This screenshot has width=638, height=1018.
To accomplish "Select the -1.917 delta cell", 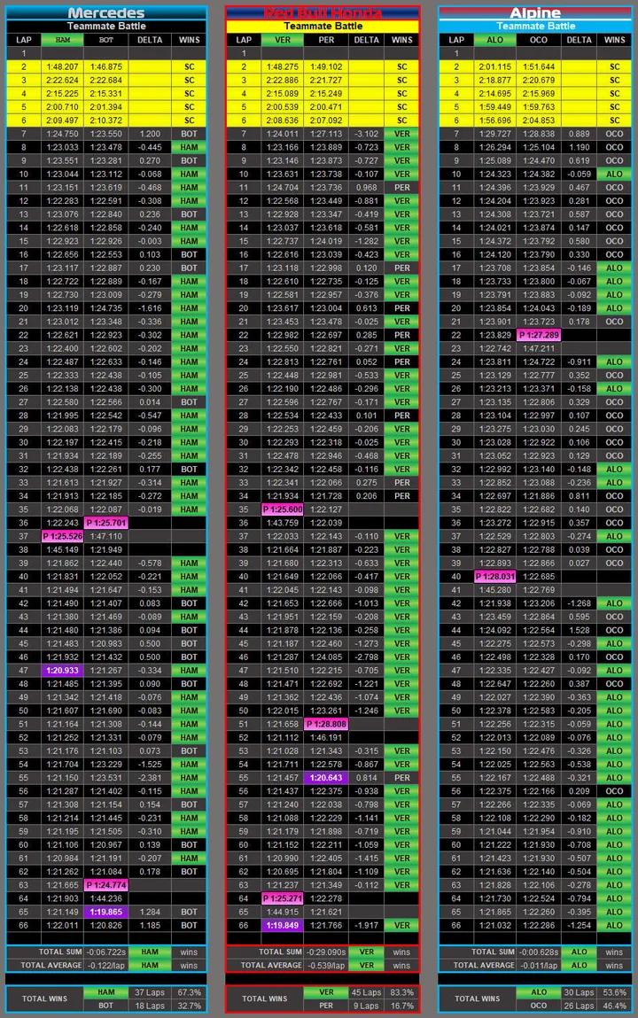I will point(367,925).
